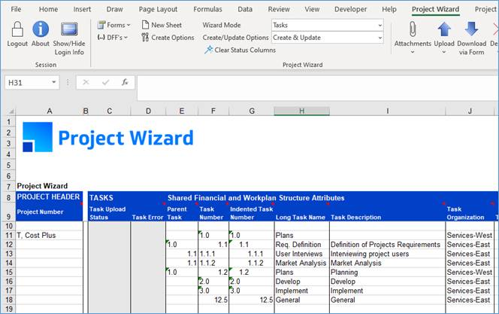Click Clear Status Columns
The width and height of the screenshot is (499, 314).
(x=240, y=50)
